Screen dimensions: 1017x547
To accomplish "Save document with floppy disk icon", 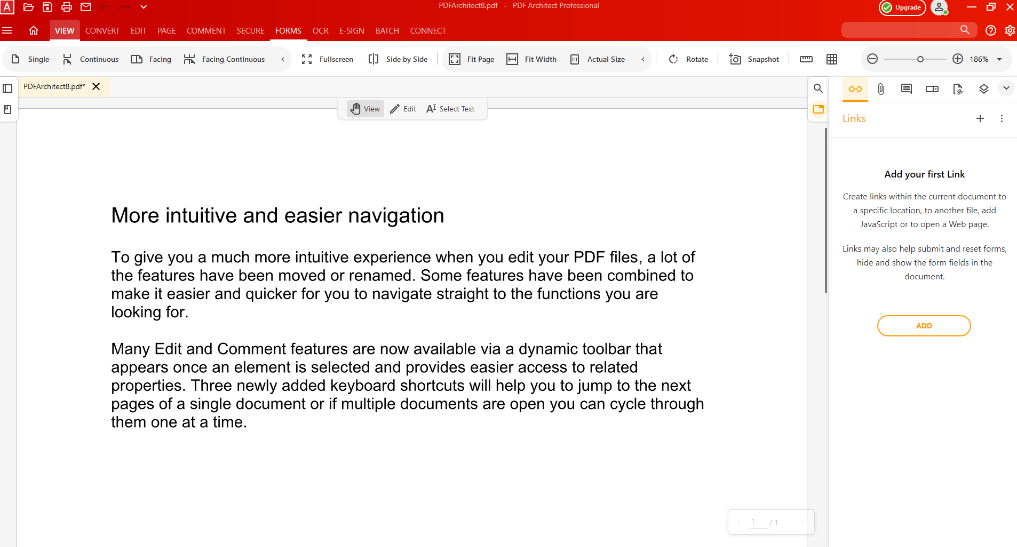I will 47,7.
